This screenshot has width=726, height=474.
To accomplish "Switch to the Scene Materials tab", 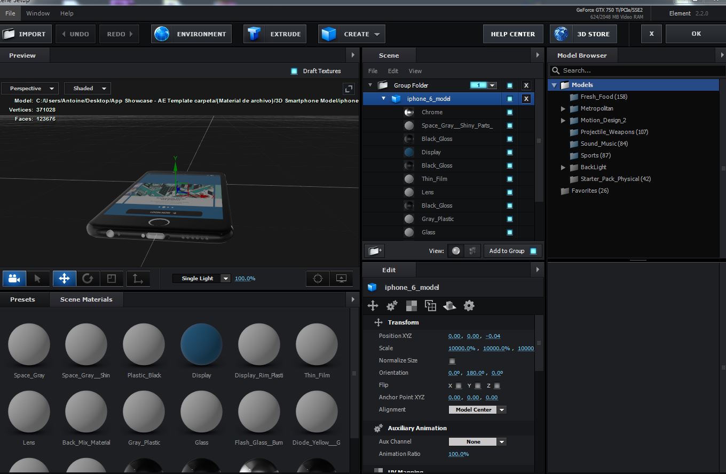I will point(86,299).
